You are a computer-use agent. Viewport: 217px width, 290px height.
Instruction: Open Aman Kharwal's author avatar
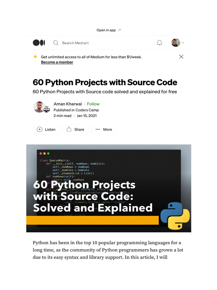coord(39,107)
